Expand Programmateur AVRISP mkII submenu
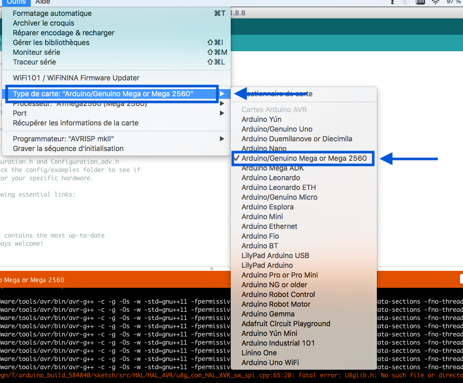 click(116, 139)
